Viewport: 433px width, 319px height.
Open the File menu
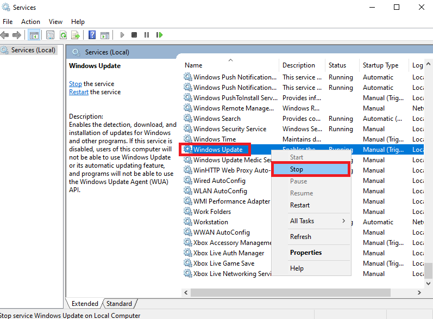pyautogui.click(x=8, y=22)
